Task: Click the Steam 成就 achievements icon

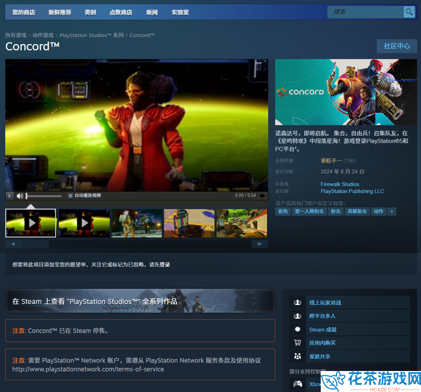Action: tap(298, 329)
